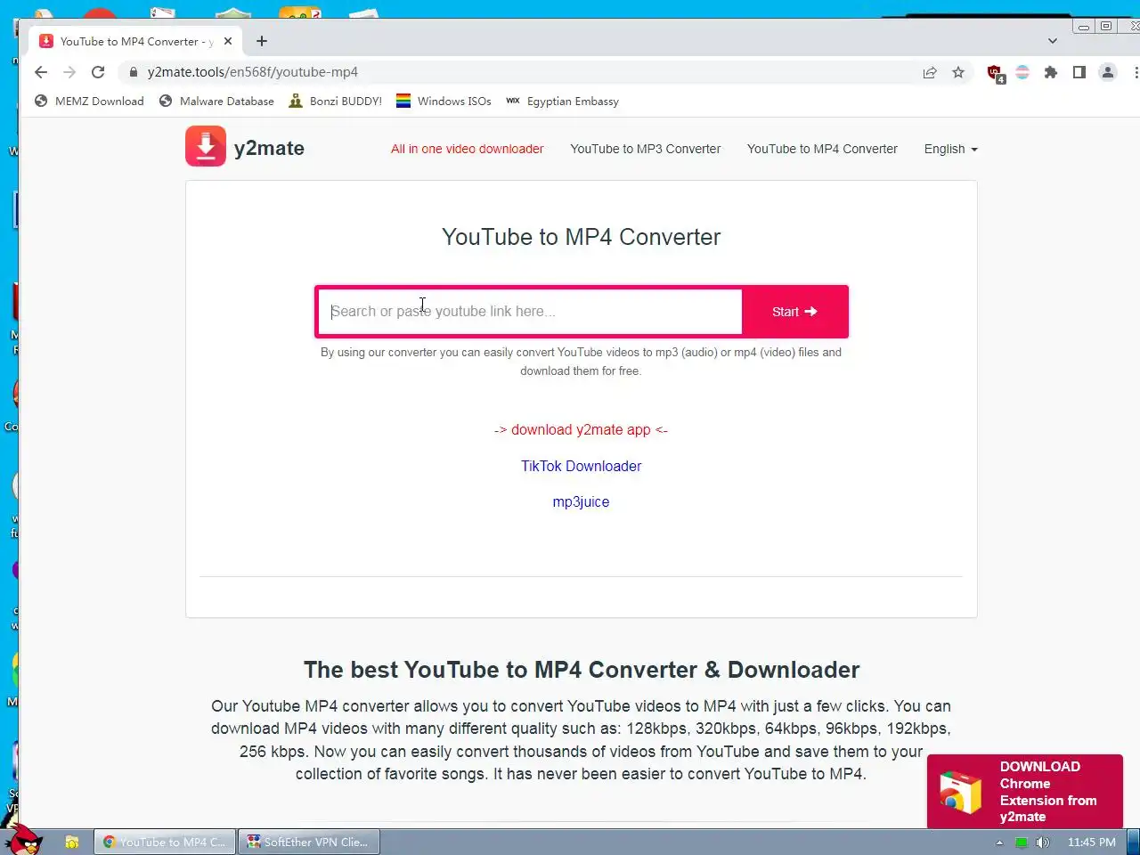
Task: Open the MEMZ Download bookmark
Action: pyautogui.click(x=89, y=101)
